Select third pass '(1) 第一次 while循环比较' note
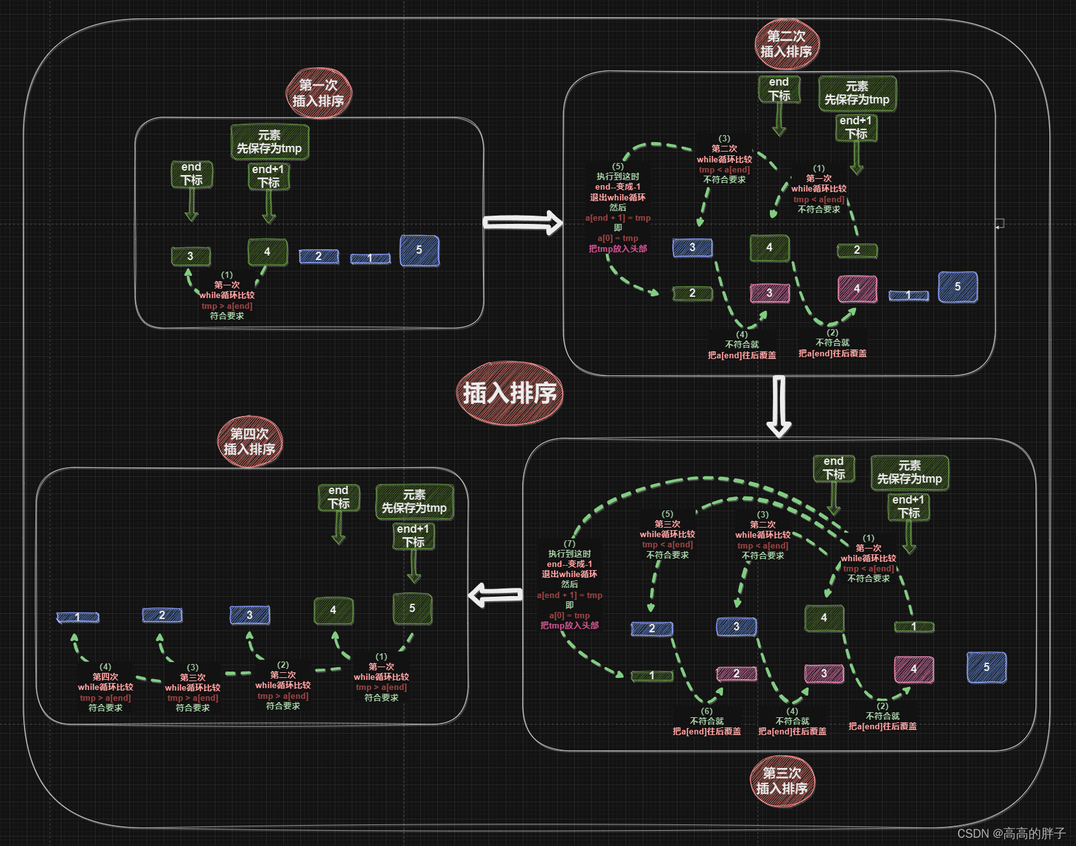This screenshot has height=846, width=1076. [869, 558]
